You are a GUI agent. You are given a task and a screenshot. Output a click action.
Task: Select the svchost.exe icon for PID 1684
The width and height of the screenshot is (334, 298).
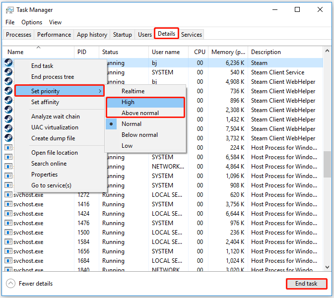click(8, 260)
